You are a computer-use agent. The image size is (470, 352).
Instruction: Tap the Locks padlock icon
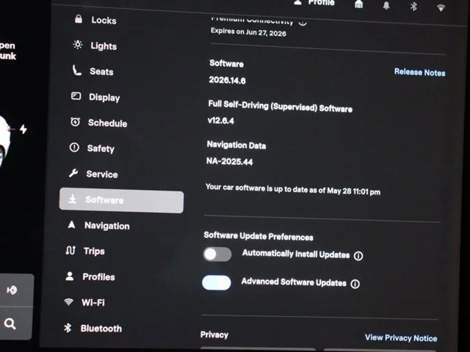79,18
